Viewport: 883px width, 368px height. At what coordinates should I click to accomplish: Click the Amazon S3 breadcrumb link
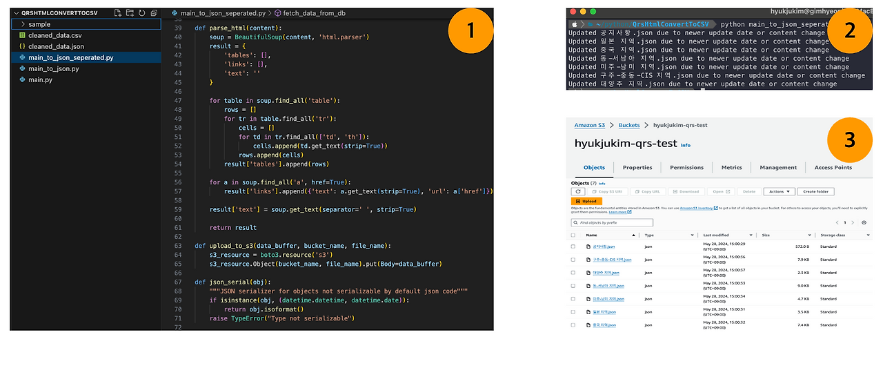590,125
